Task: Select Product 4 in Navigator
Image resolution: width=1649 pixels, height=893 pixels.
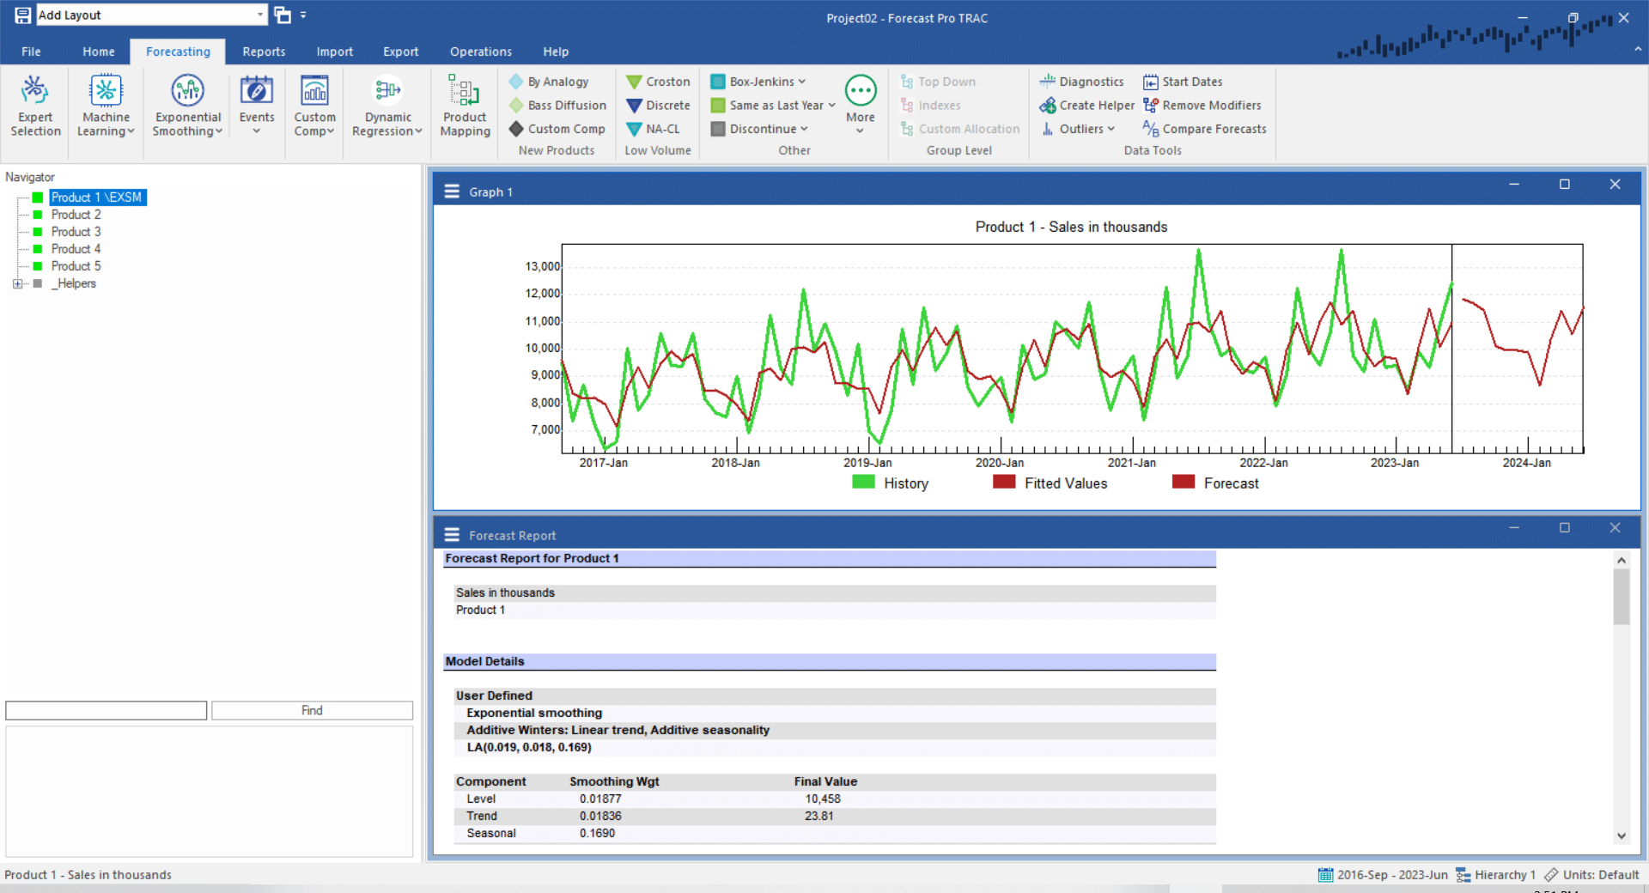Action: (76, 249)
